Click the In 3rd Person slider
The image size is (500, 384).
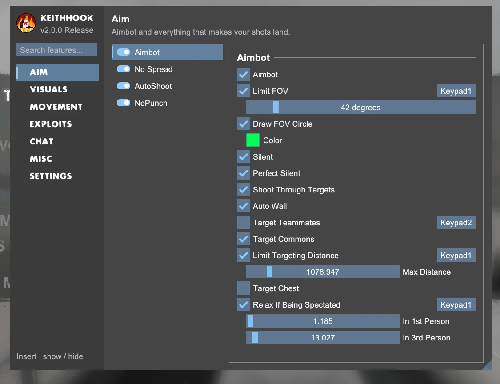(323, 337)
